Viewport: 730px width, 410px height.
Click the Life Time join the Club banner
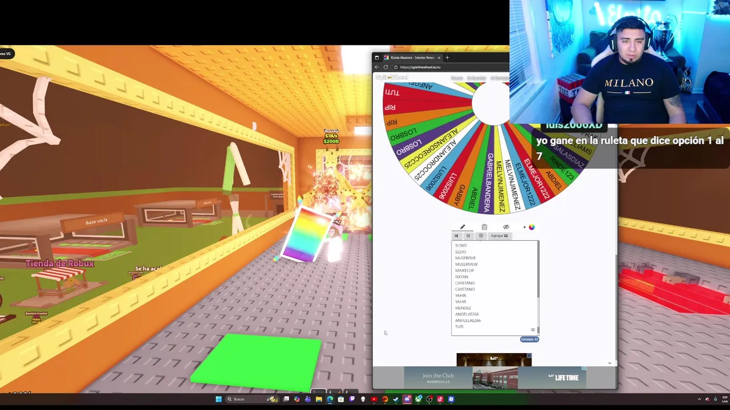(494, 378)
